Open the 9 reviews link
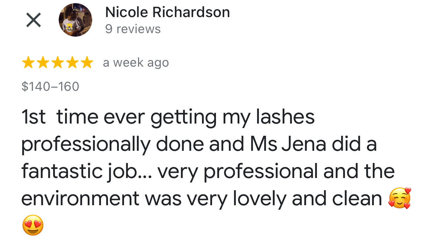This screenshot has height=245, width=434. (x=133, y=29)
